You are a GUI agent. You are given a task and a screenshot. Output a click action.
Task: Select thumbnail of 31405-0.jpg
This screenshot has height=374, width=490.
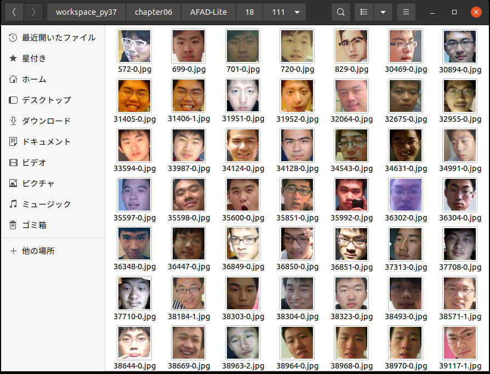coord(134,95)
